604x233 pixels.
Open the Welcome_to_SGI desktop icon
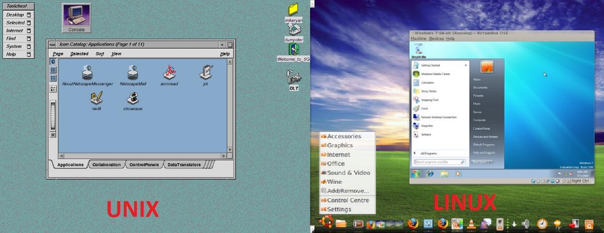294,50
